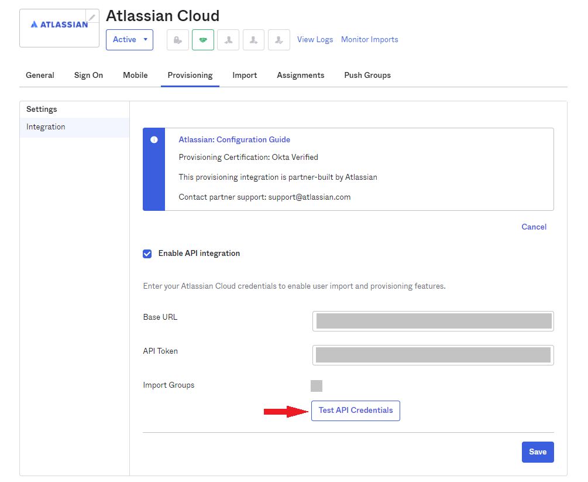Open View Logs link
This screenshot has height=482, width=588.
(x=315, y=39)
